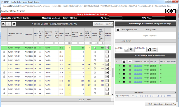Click the refresh icon in PAF toolbar
The image size is (179, 107).
click(3, 24)
